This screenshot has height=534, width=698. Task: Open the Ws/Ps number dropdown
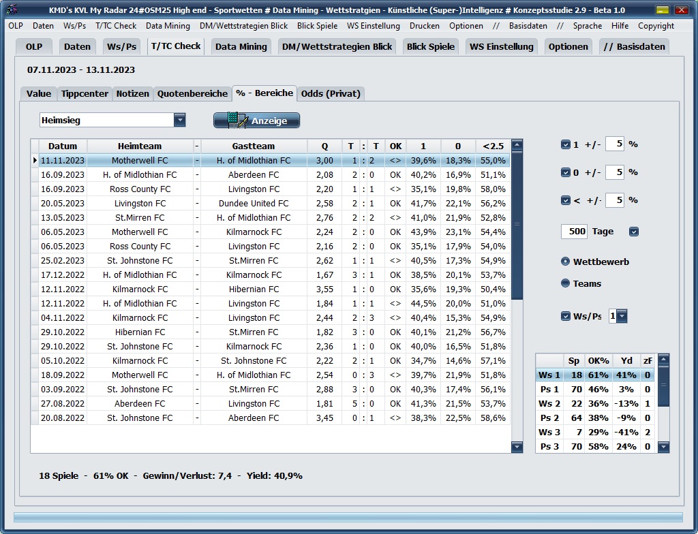pos(621,316)
